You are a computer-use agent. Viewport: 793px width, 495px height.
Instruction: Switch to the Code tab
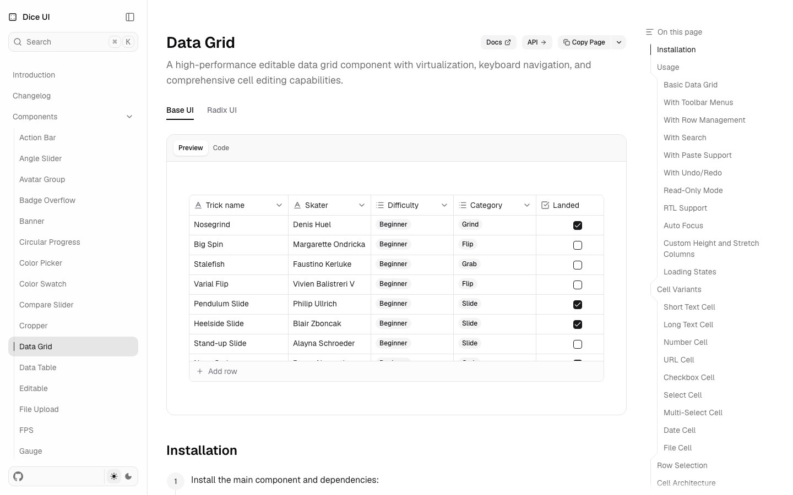pyautogui.click(x=221, y=148)
